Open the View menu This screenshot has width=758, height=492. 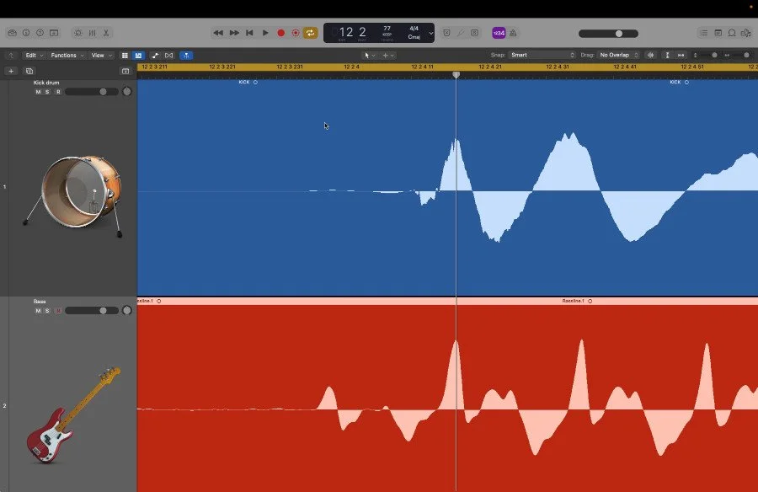pyautogui.click(x=102, y=55)
